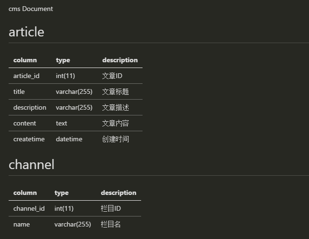The image size is (309, 239).
Task: Select the article_id cell
Action: [x=26, y=76]
